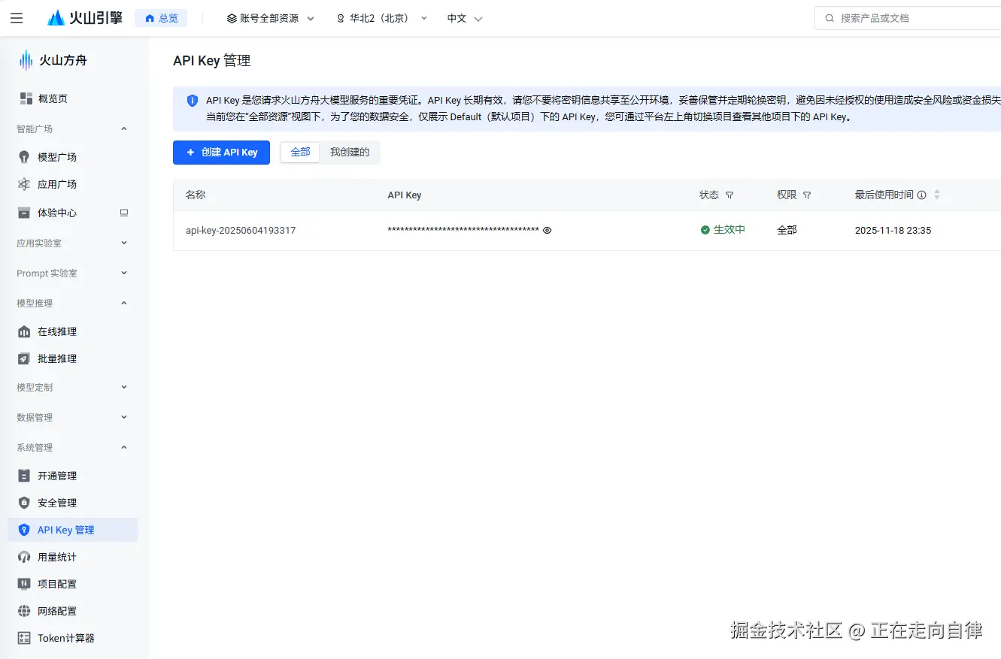Open the 权限 column filter icon
Image resolution: width=1001 pixels, height=659 pixels.
[x=807, y=195]
